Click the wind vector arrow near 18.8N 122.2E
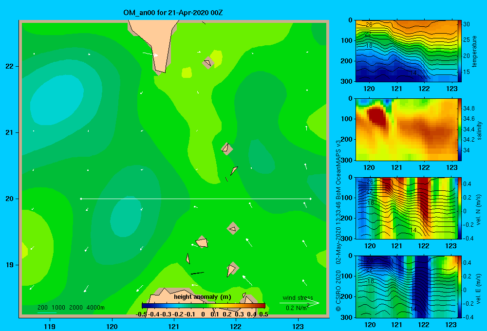The width and height of the screenshot is (487, 331). pos(247,280)
